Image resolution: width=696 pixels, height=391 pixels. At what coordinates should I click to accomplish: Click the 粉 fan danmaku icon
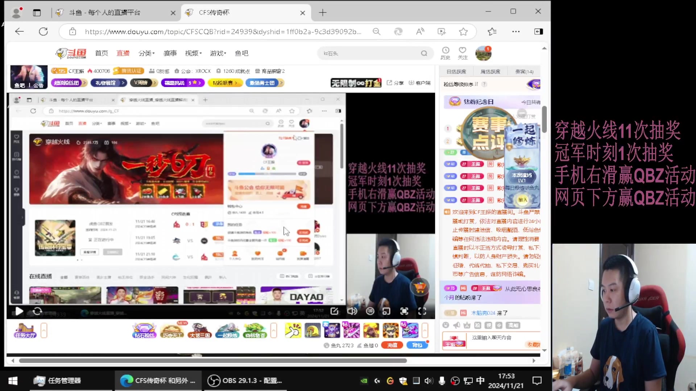click(478, 325)
